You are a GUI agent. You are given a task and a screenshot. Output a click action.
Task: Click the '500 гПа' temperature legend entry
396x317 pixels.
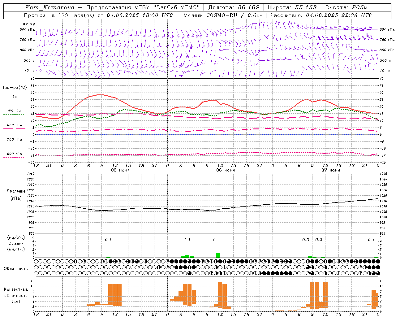(14, 154)
